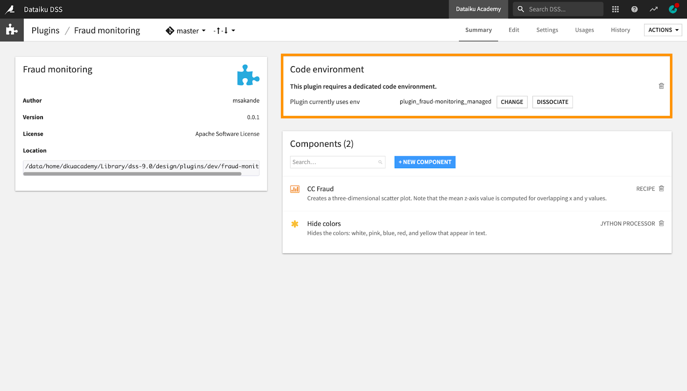The width and height of the screenshot is (687, 391).
Task: Open the push/pull arrows dropdown
Action: (x=224, y=30)
